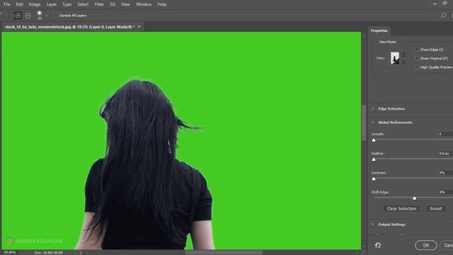Open the Edit menu
This screenshot has height=255, width=453.
19,4
